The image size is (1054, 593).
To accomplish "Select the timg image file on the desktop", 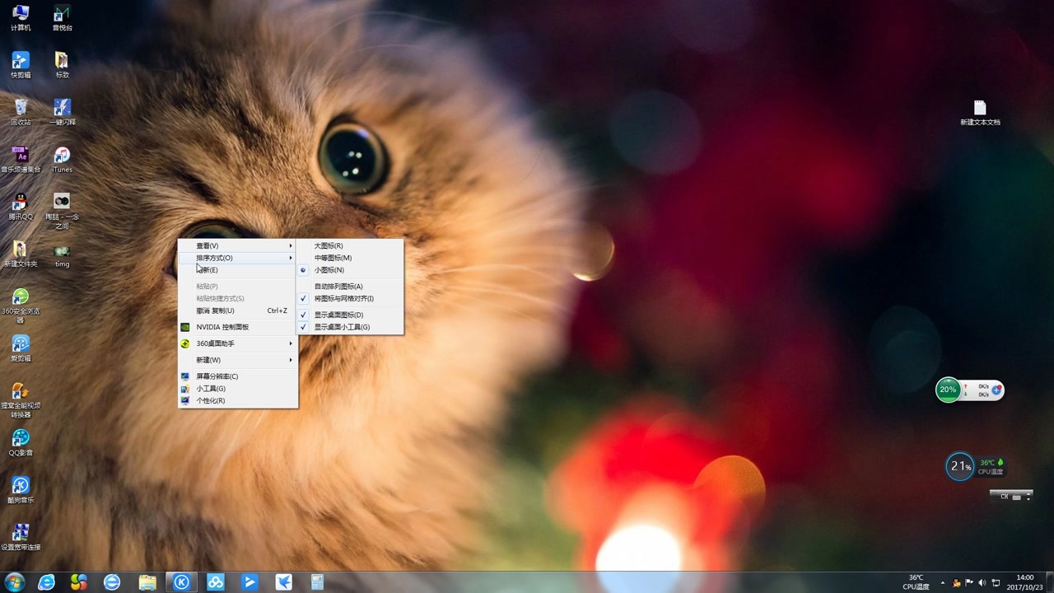I will tap(62, 254).
